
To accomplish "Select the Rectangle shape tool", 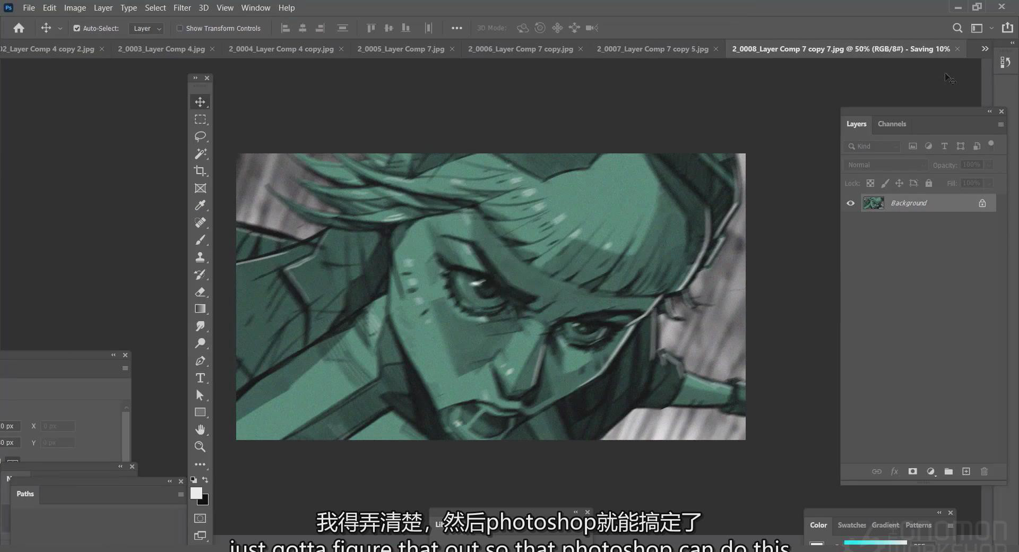I will pos(200,412).
